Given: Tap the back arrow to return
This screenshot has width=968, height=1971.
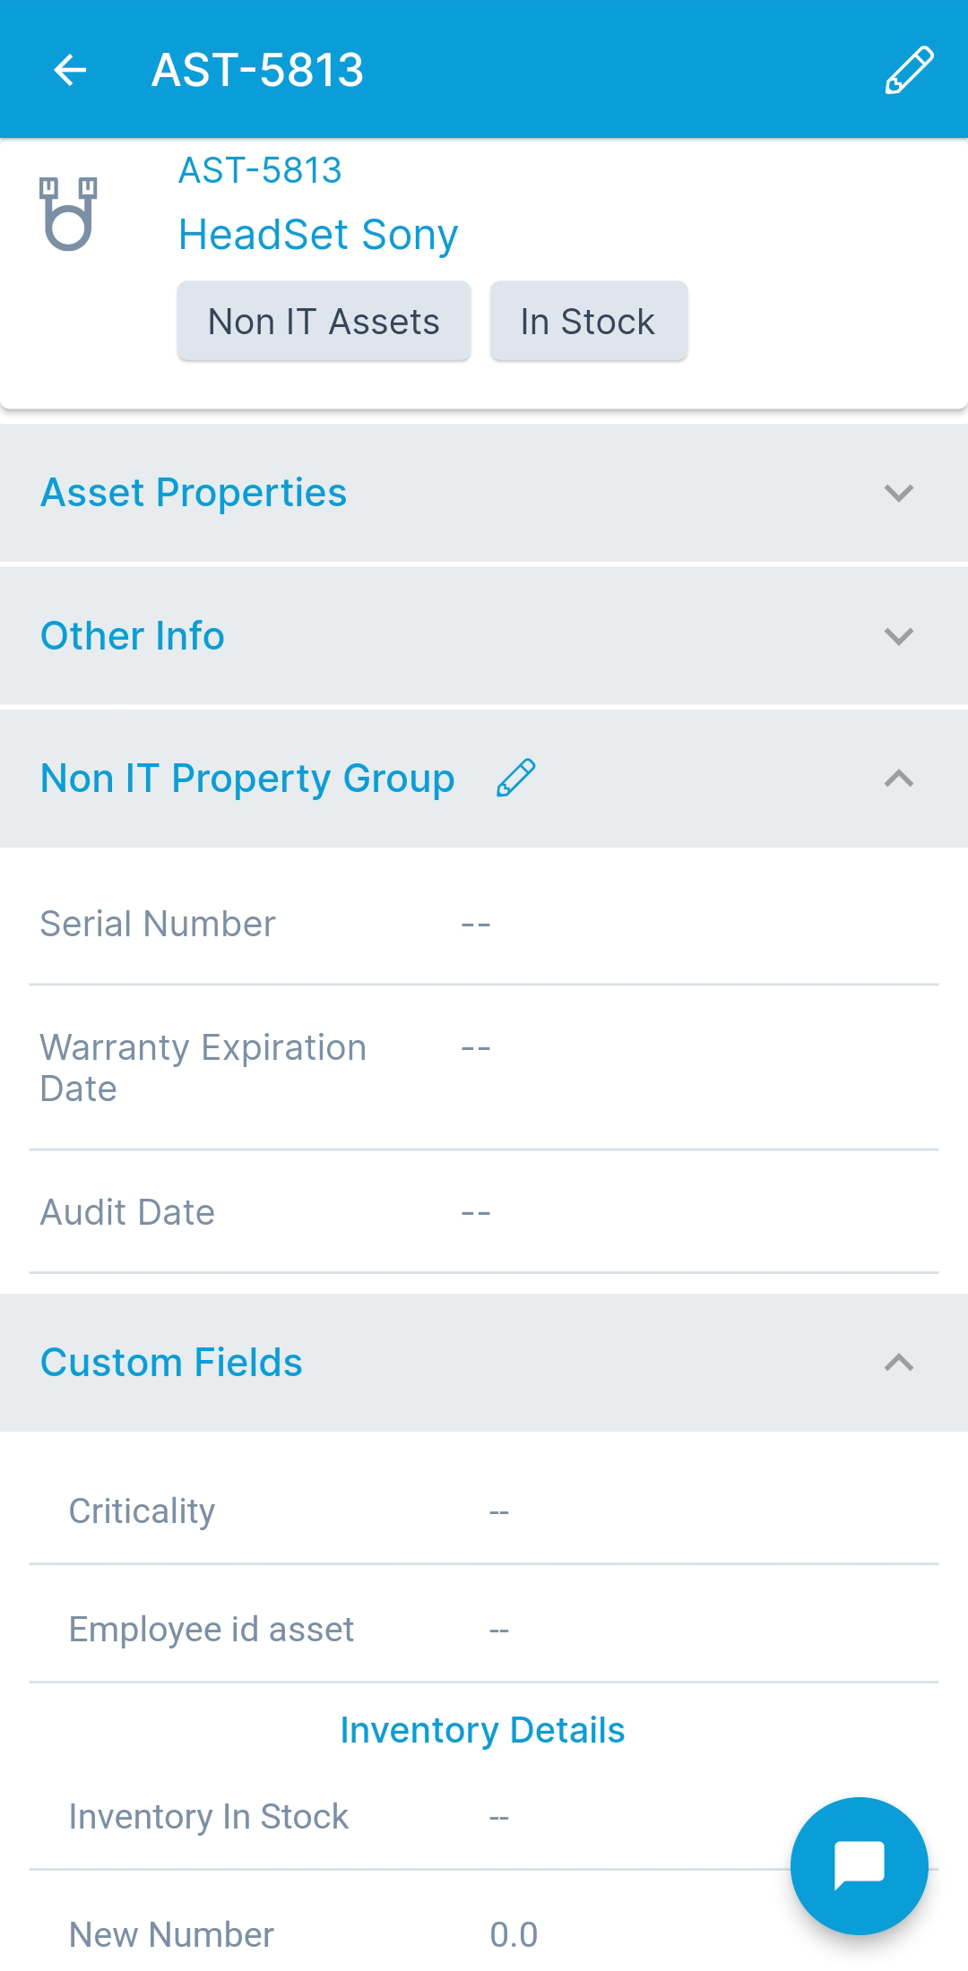Looking at the screenshot, I should (x=71, y=70).
